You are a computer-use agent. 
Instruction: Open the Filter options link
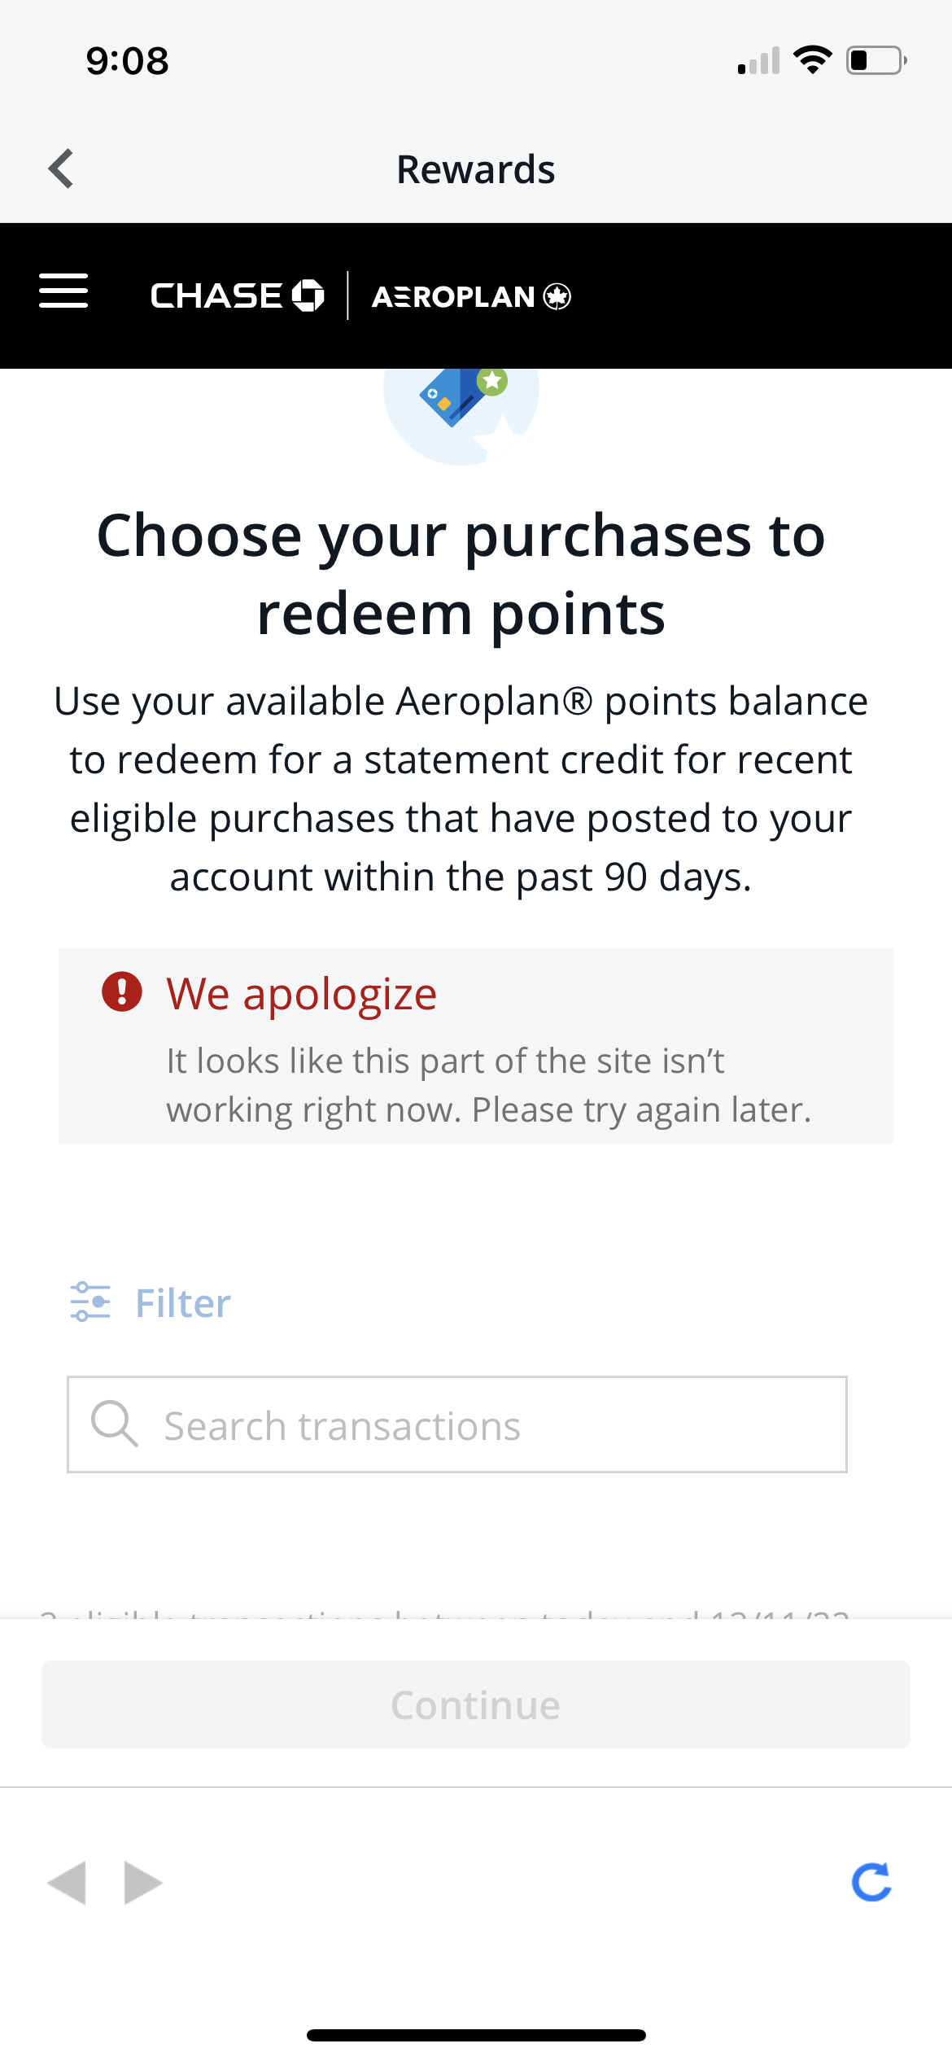tap(183, 1303)
